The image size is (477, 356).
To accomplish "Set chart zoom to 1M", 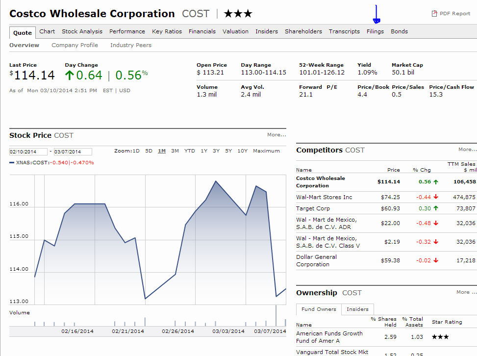I will [162, 151].
